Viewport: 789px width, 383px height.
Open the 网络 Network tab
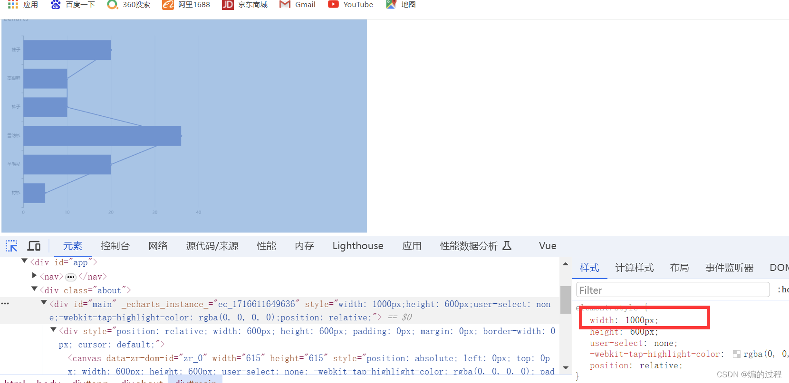158,246
